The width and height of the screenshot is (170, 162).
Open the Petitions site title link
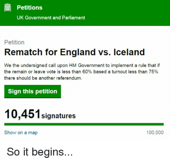30,8
